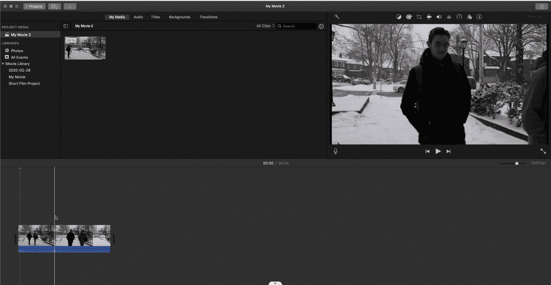Switch to the Transitions tab
Screen dimensions: 551x285
[209, 17]
